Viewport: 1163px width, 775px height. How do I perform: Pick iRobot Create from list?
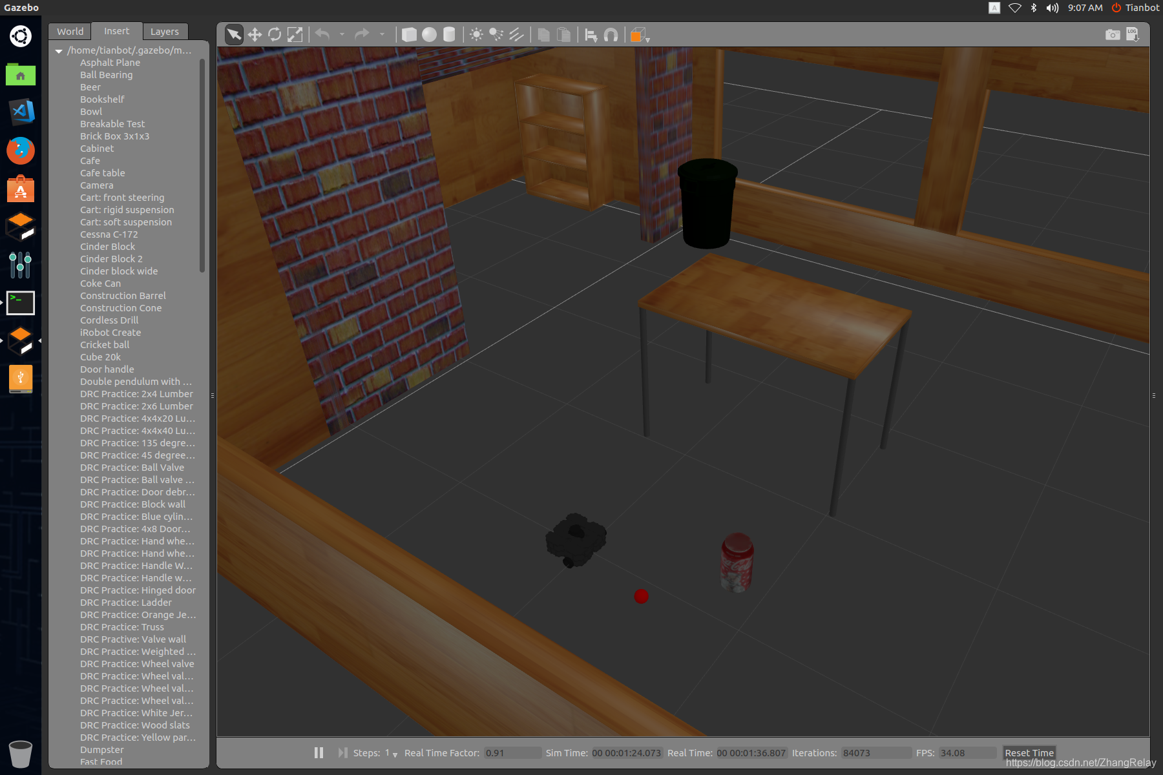110,333
